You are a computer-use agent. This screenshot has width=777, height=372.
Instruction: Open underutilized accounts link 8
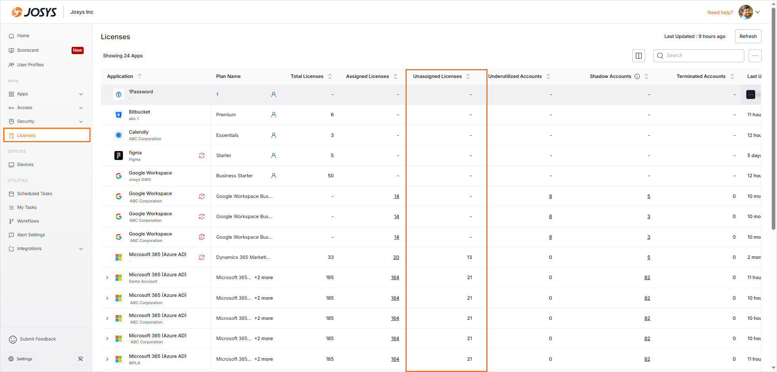coord(551,196)
